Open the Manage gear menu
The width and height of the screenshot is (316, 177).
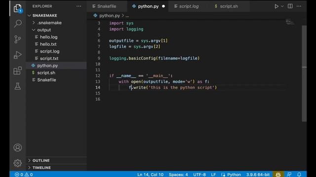pyautogui.click(x=18, y=163)
